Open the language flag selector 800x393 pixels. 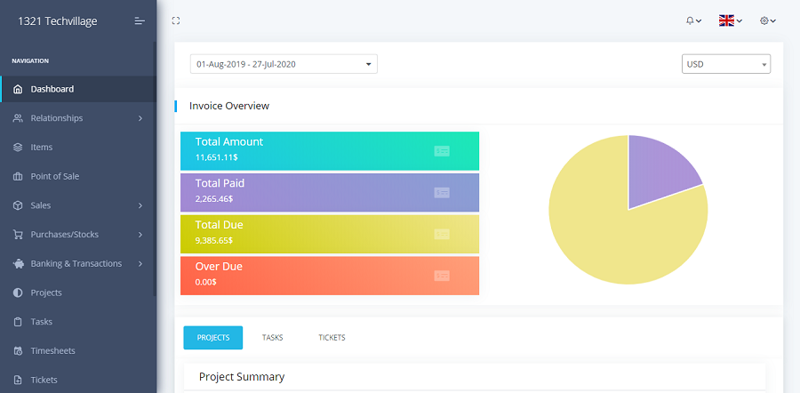point(731,20)
